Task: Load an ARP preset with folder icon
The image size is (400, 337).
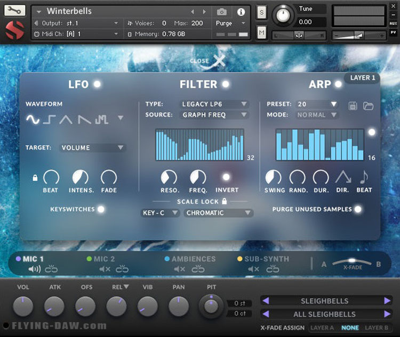Action: [x=368, y=106]
